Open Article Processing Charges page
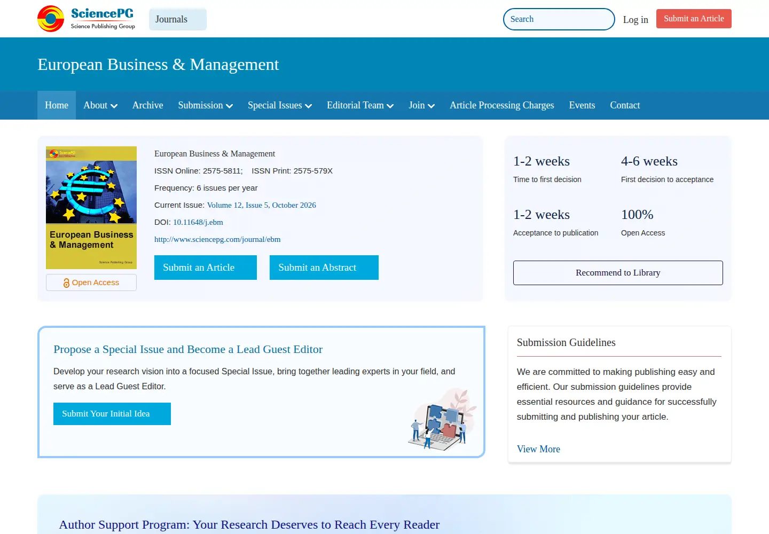 tap(502, 105)
